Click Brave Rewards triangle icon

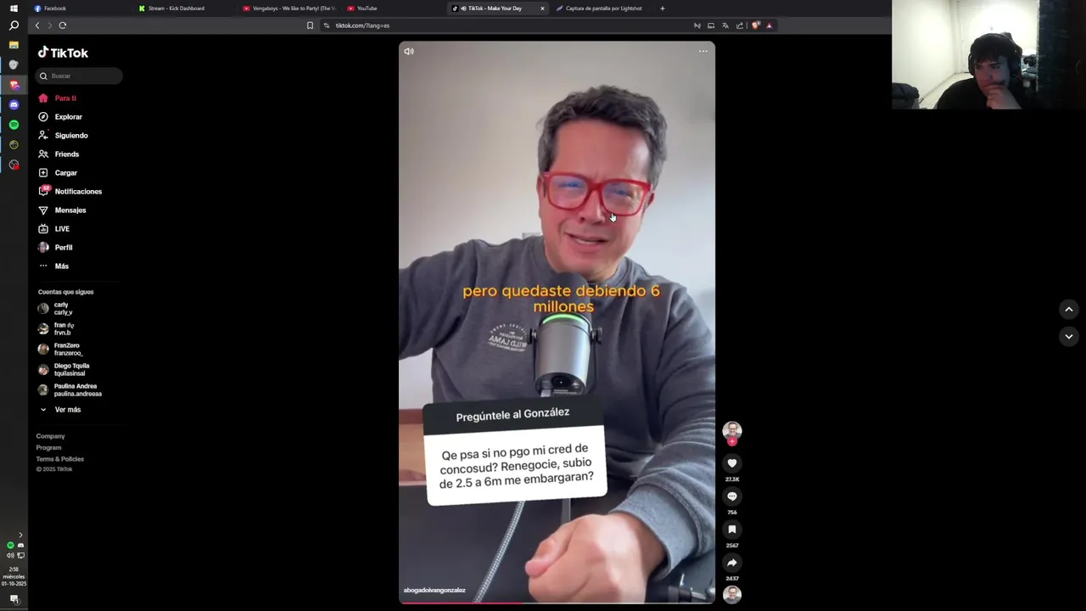click(770, 25)
